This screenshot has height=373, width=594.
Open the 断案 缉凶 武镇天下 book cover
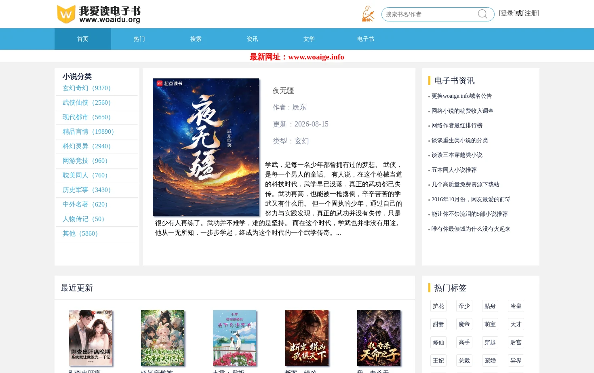[307, 338]
